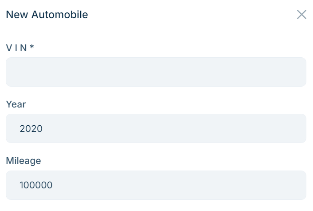Viewport: 313px width, 211px height.
Task: Activate the text box under VIN
Action: coord(156,72)
